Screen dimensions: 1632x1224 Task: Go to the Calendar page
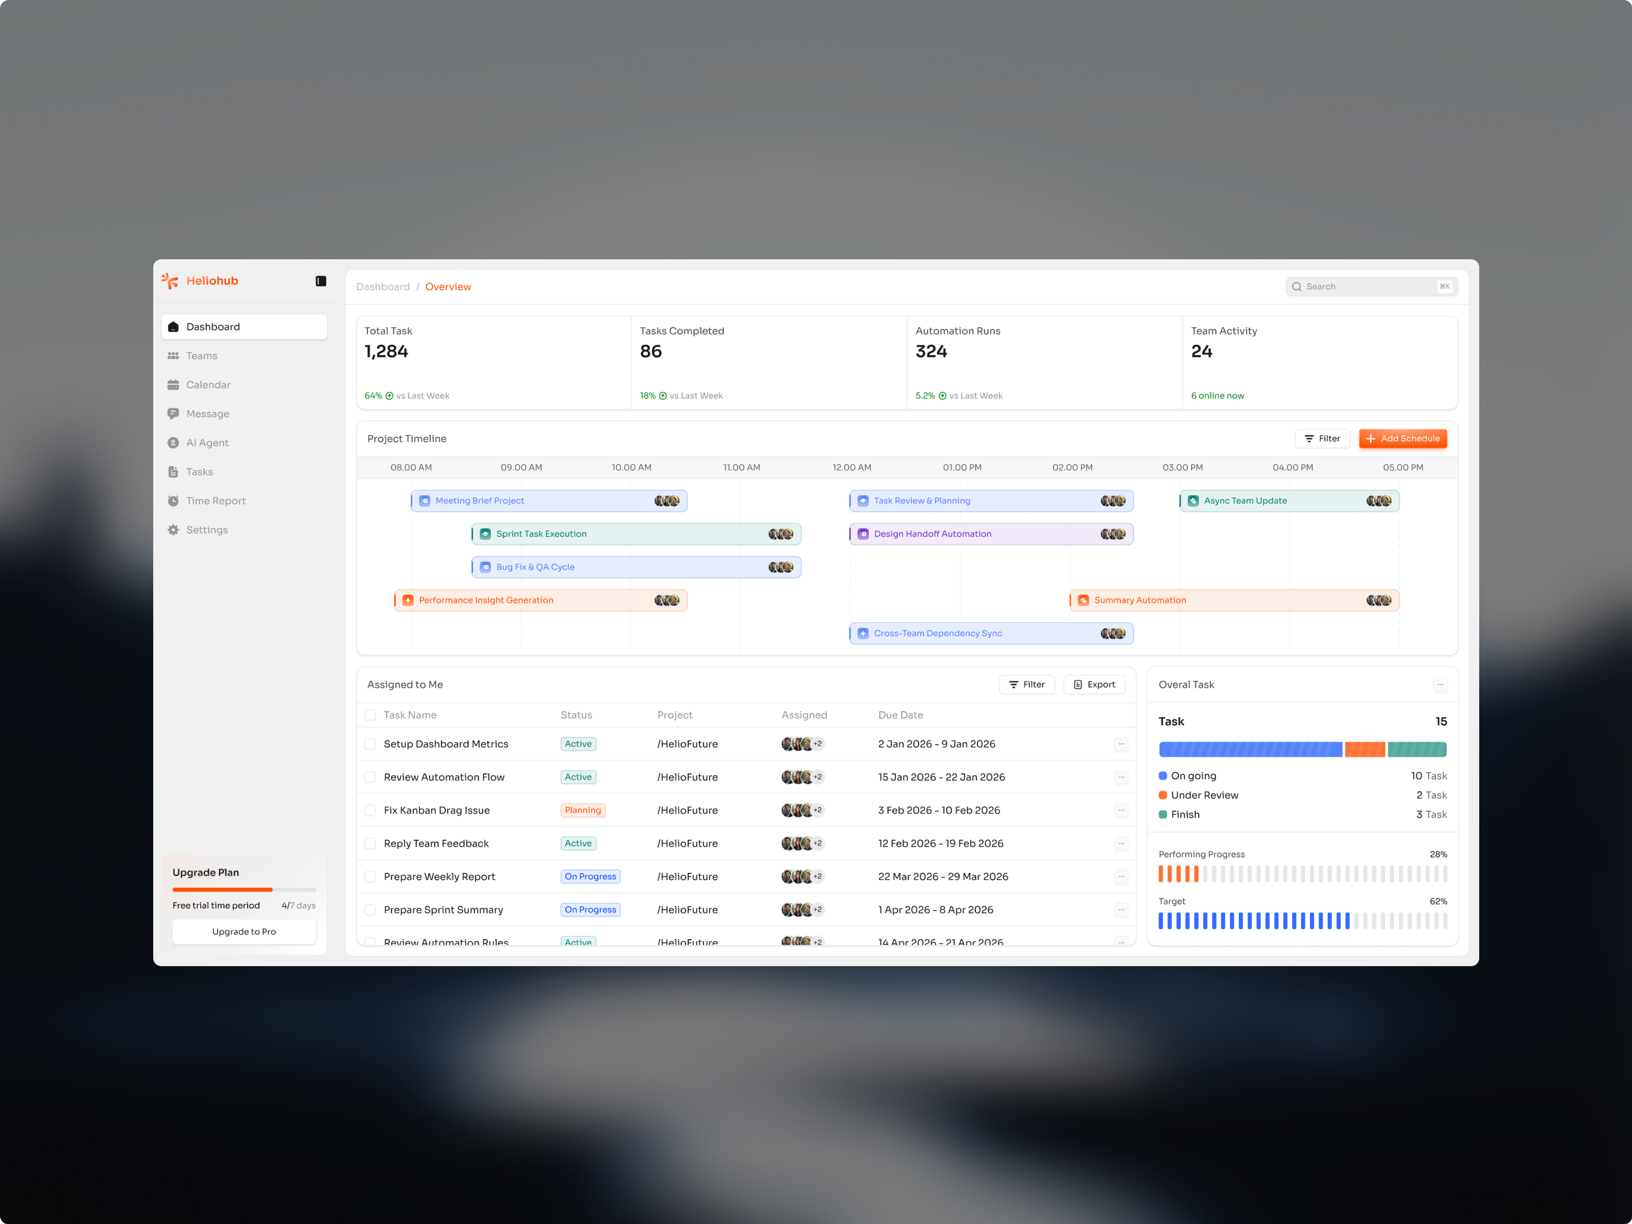pyautogui.click(x=244, y=384)
